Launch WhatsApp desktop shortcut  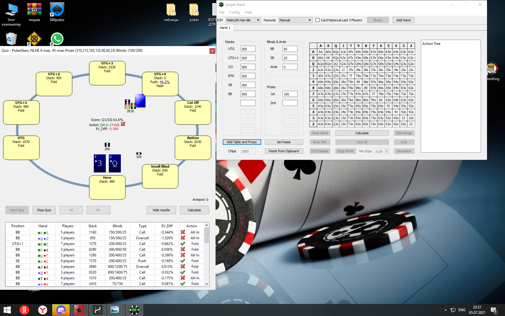tap(57, 39)
